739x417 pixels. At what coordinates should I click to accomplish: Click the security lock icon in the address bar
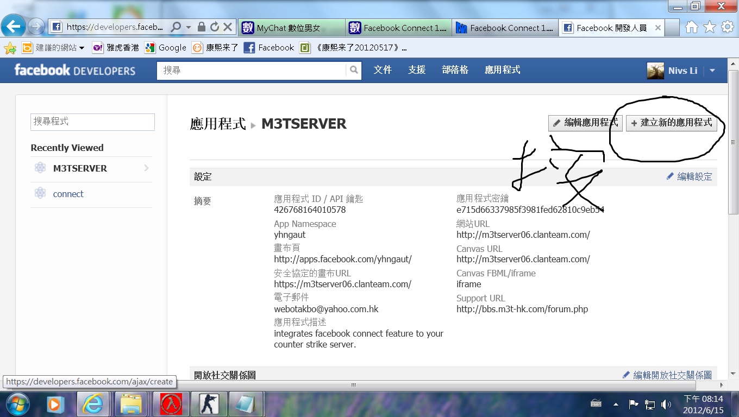[202, 27]
